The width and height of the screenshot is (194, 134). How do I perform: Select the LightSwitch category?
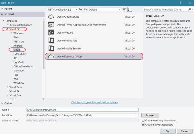(20, 62)
